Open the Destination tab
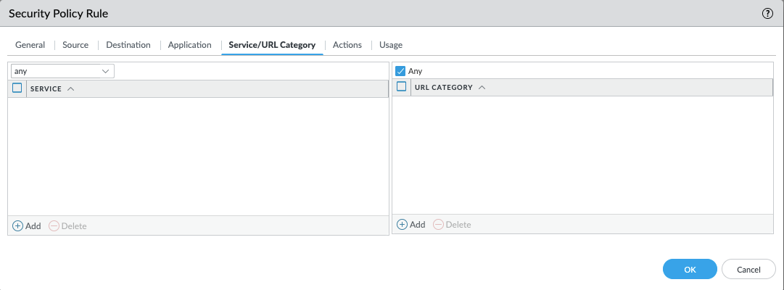The height and width of the screenshot is (290, 784). [128, 45]
